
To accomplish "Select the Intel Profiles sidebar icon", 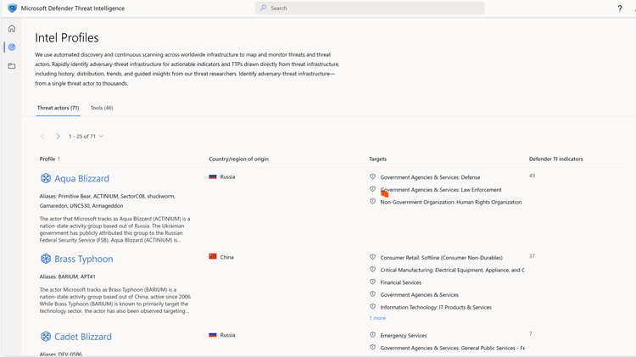I will [x=12, y=47].
